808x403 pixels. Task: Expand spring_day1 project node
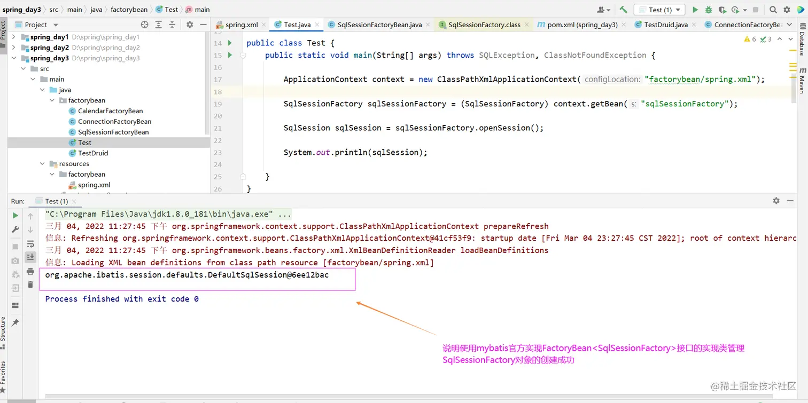(13, 37)
